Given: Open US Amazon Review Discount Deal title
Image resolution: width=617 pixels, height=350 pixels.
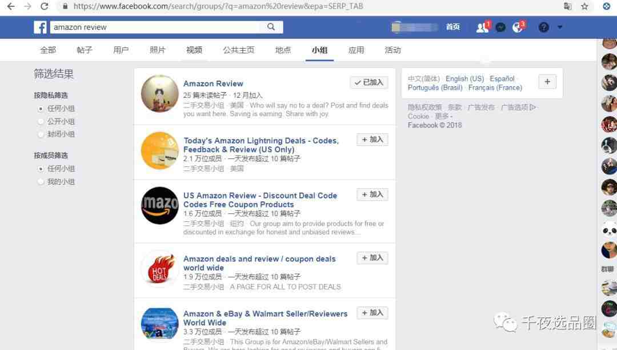Looking at the screenshot, I should pos(260,200).
